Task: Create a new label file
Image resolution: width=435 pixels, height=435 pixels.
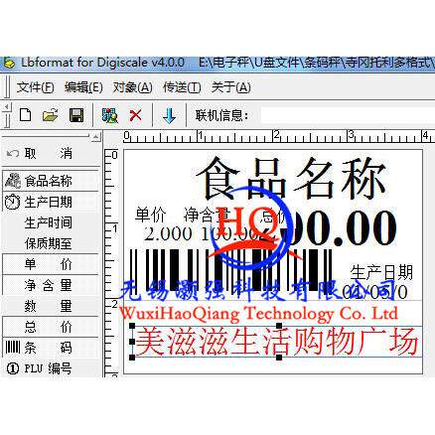Action: [x=26, y=115]
